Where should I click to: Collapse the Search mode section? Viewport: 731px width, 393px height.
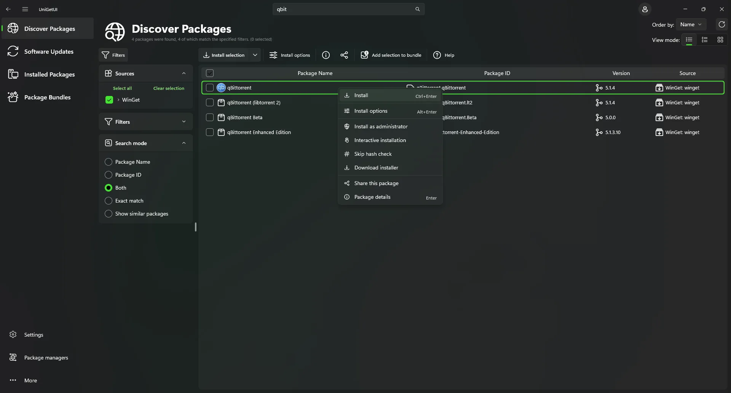[184, 143]
